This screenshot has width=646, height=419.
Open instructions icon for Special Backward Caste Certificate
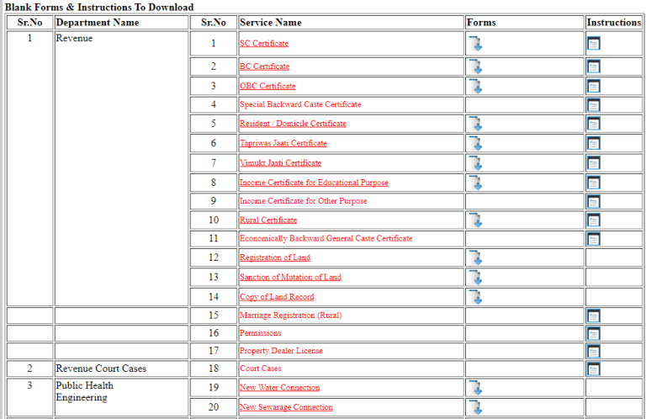coord(594,104)
